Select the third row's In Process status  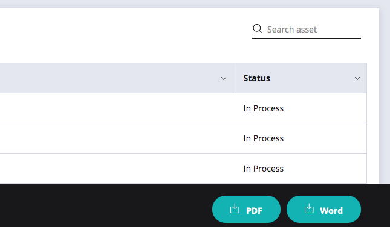(264, 169)
